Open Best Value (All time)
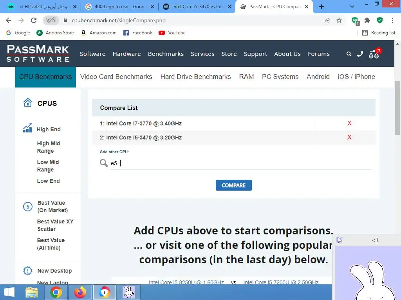 [51, 244]
